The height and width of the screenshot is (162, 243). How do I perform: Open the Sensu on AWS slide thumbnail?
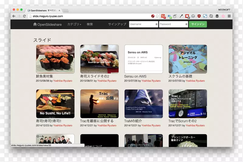click(144, 59)
